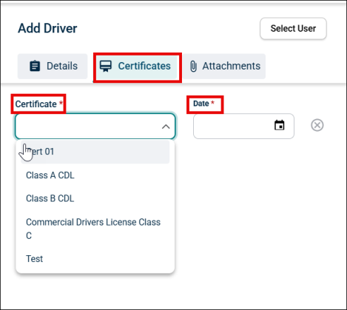Open the calendar date picker icon

click(279, 125)
